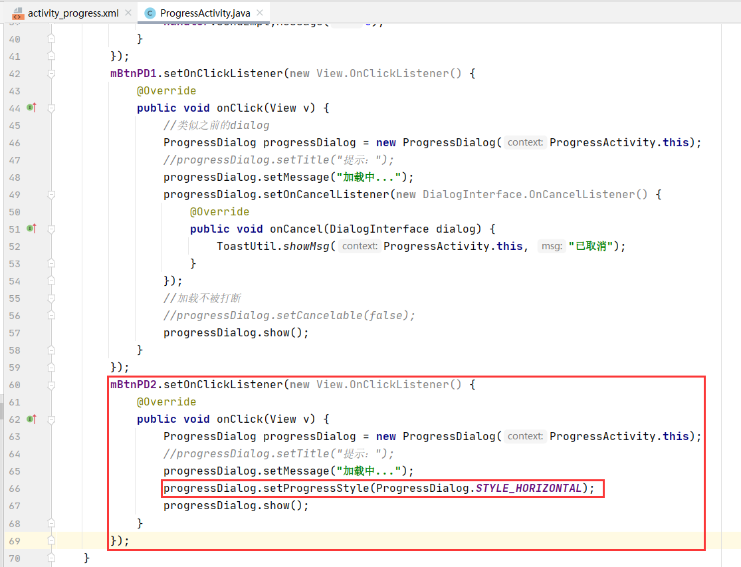Click the @Override annotation on line 50

pyautogui.click(x=220, y=211)
